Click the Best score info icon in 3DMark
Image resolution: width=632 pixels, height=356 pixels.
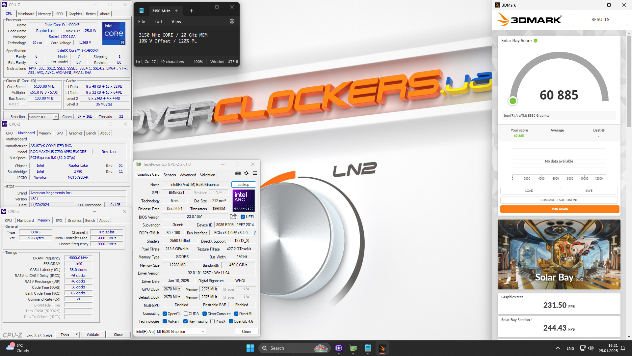point(603,130)
